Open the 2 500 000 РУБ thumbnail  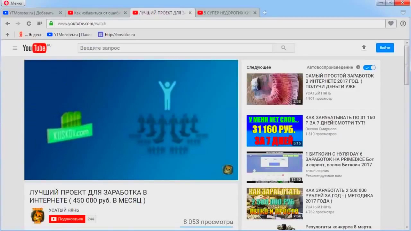[275, 203]
